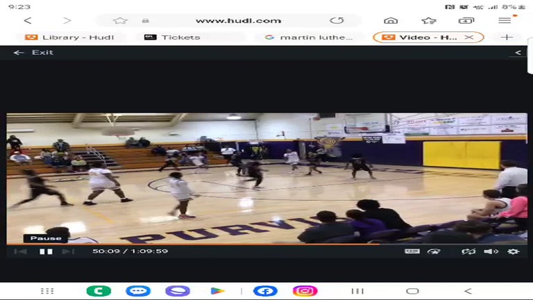Open the keyboard shortcuts icon in the player

point(412,251)
